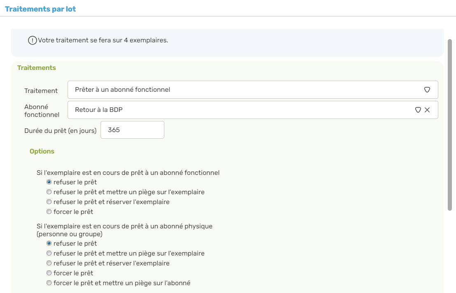Select 'forcer le prêt' for abonné fonctionnel

pos(49,212)
